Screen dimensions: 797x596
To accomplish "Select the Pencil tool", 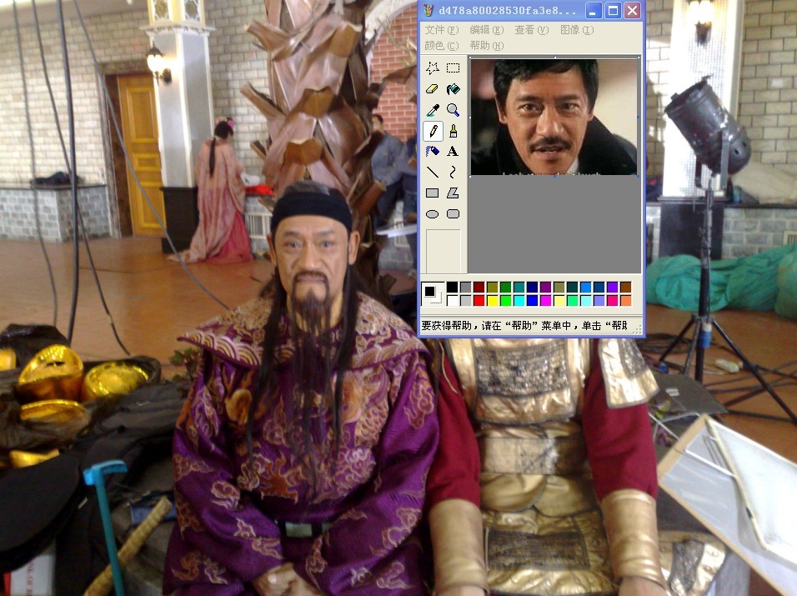I will [x=433, y=131].
